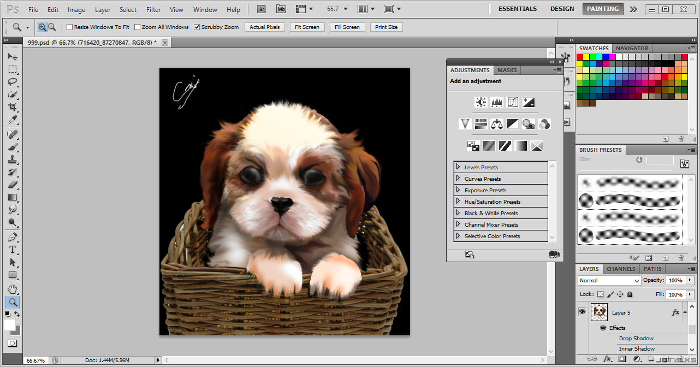The height and width of the screenshot is (367, 700).
Task: Open the layer Opacity slider arrow
Action: coord(690,280)
